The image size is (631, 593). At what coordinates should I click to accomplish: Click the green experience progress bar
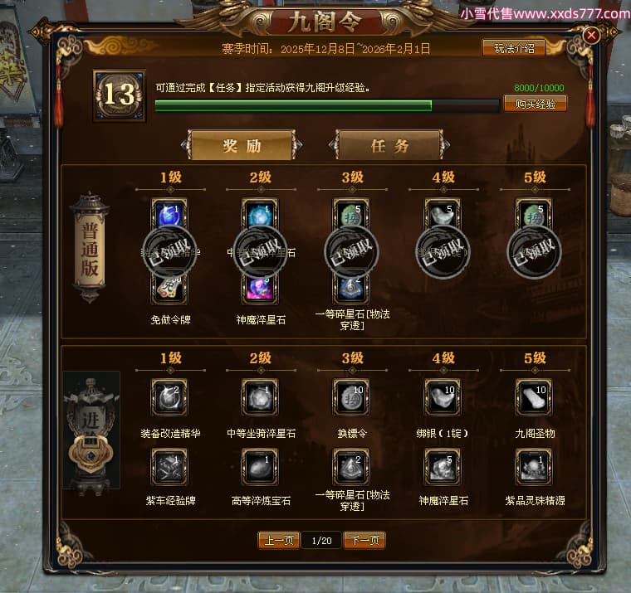click(x=327, y=105)
